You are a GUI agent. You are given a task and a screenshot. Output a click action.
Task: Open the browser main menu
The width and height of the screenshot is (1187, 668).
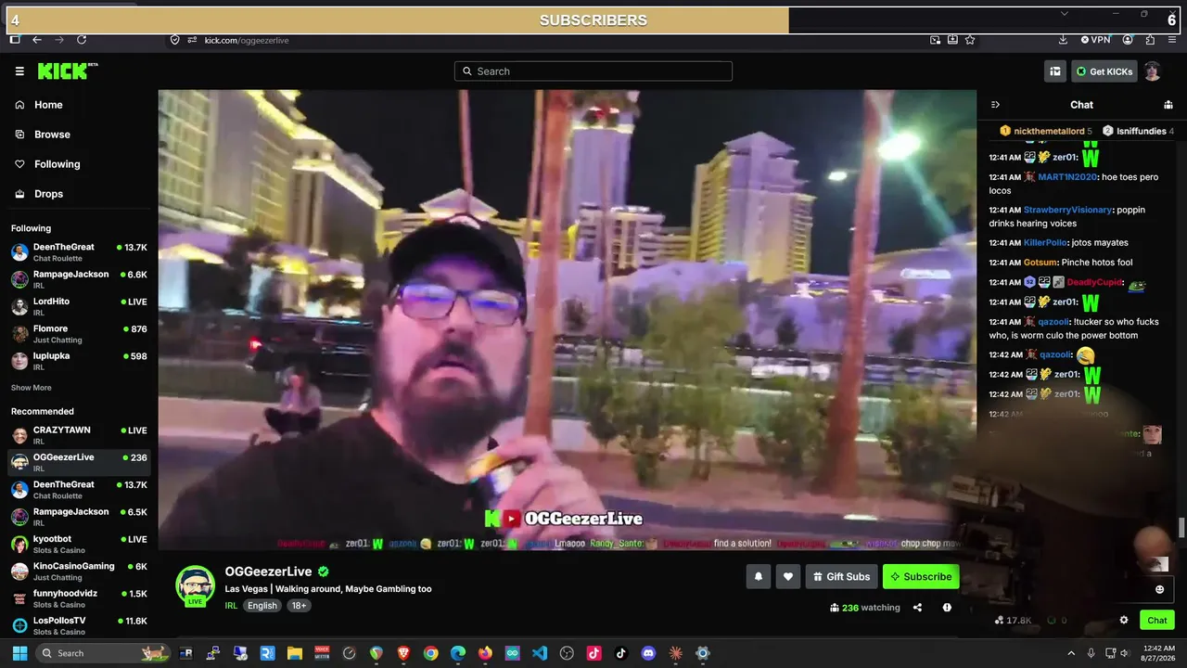click(x=1172, y=40)
